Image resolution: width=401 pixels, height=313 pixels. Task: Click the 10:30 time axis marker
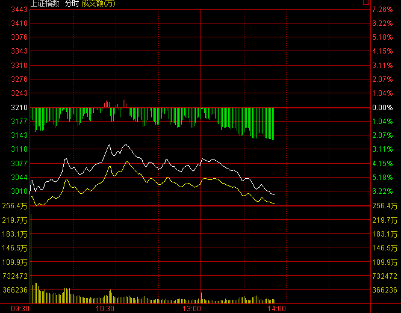(x=106, y=308)
